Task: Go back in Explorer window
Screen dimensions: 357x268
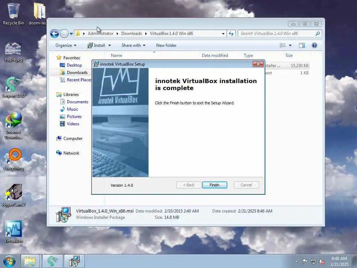Action: [54, 34]
